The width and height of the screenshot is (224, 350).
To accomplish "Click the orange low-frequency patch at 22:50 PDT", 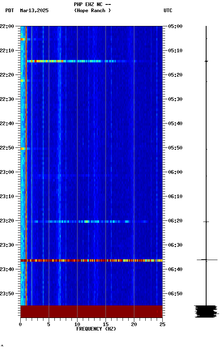I will 23,149.
